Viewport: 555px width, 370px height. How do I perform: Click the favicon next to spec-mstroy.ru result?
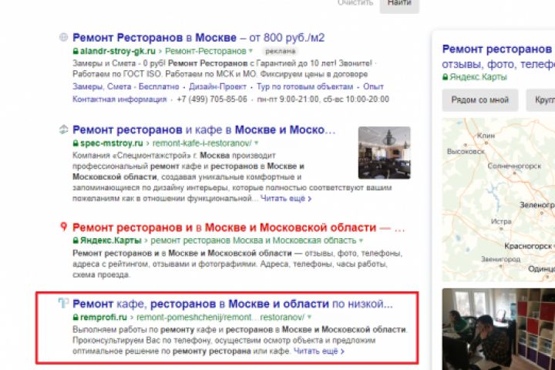[63, 129]
